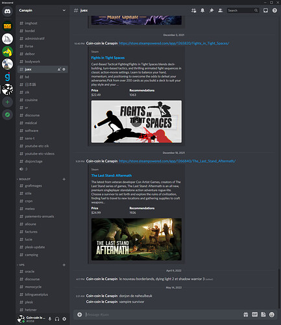Collapse the VPS category

point(21,265)
